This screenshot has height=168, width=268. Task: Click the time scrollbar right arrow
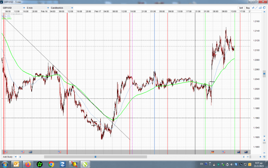click(244, 157)
